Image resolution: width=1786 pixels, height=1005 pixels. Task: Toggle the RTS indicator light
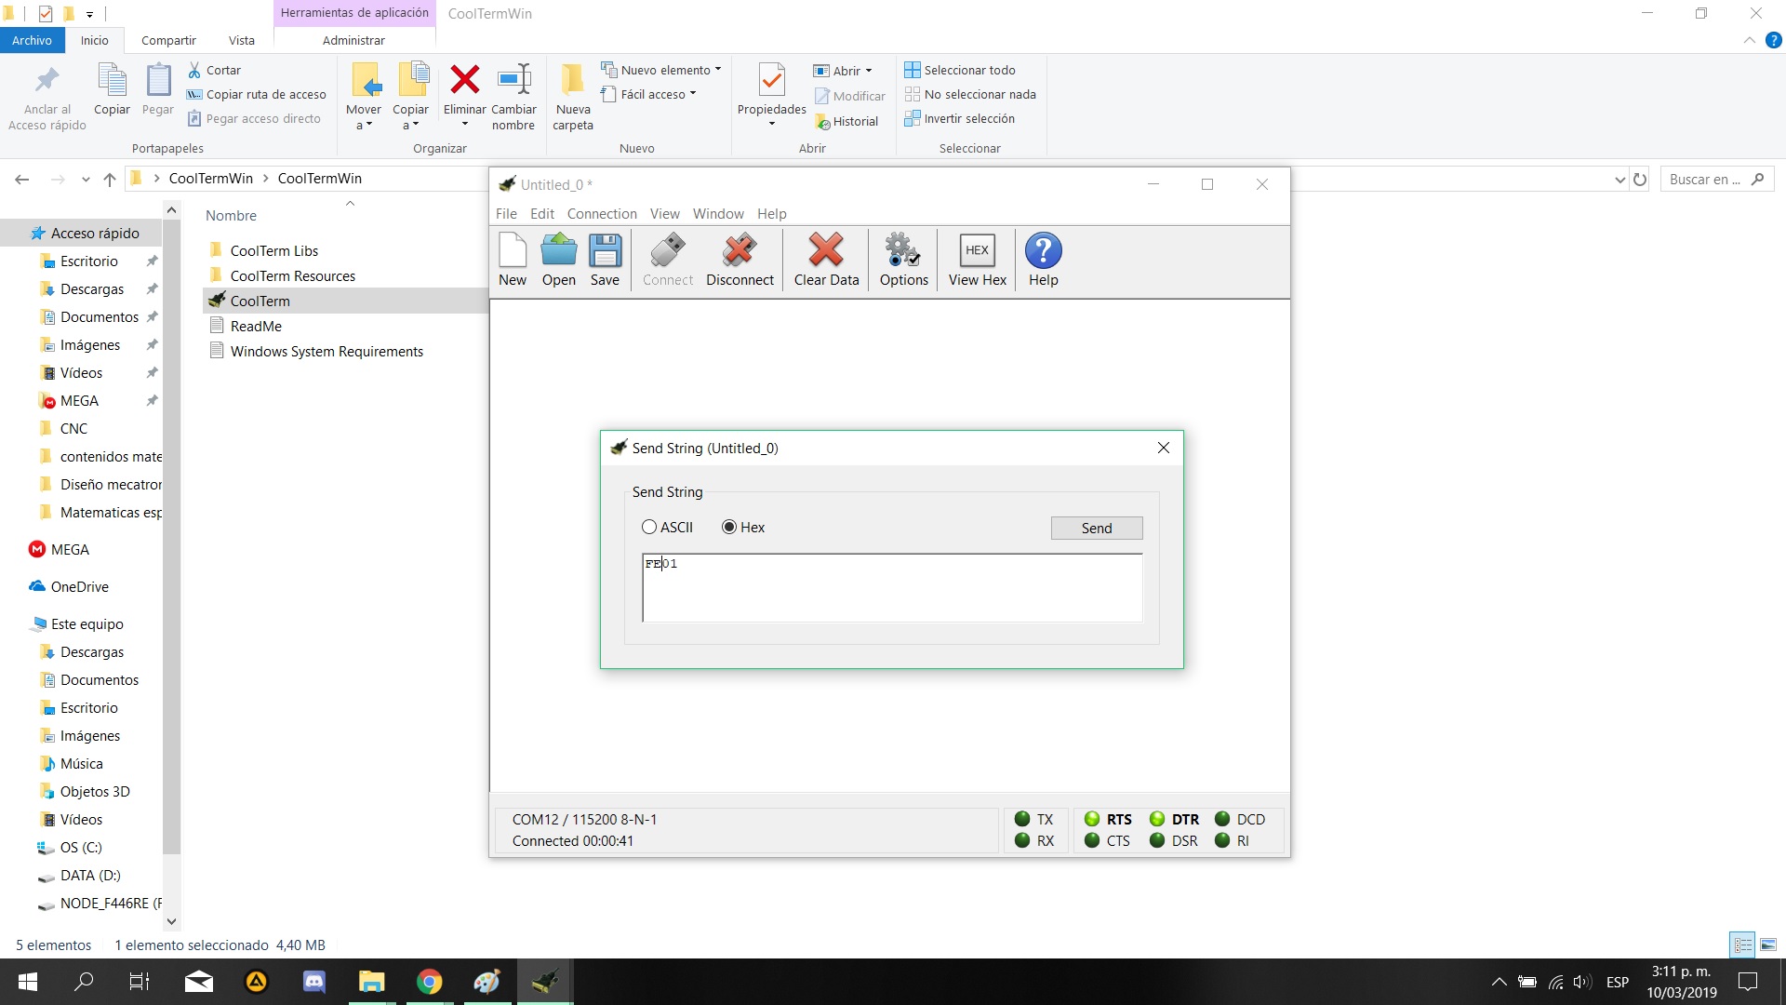(x=1092, y=819)
